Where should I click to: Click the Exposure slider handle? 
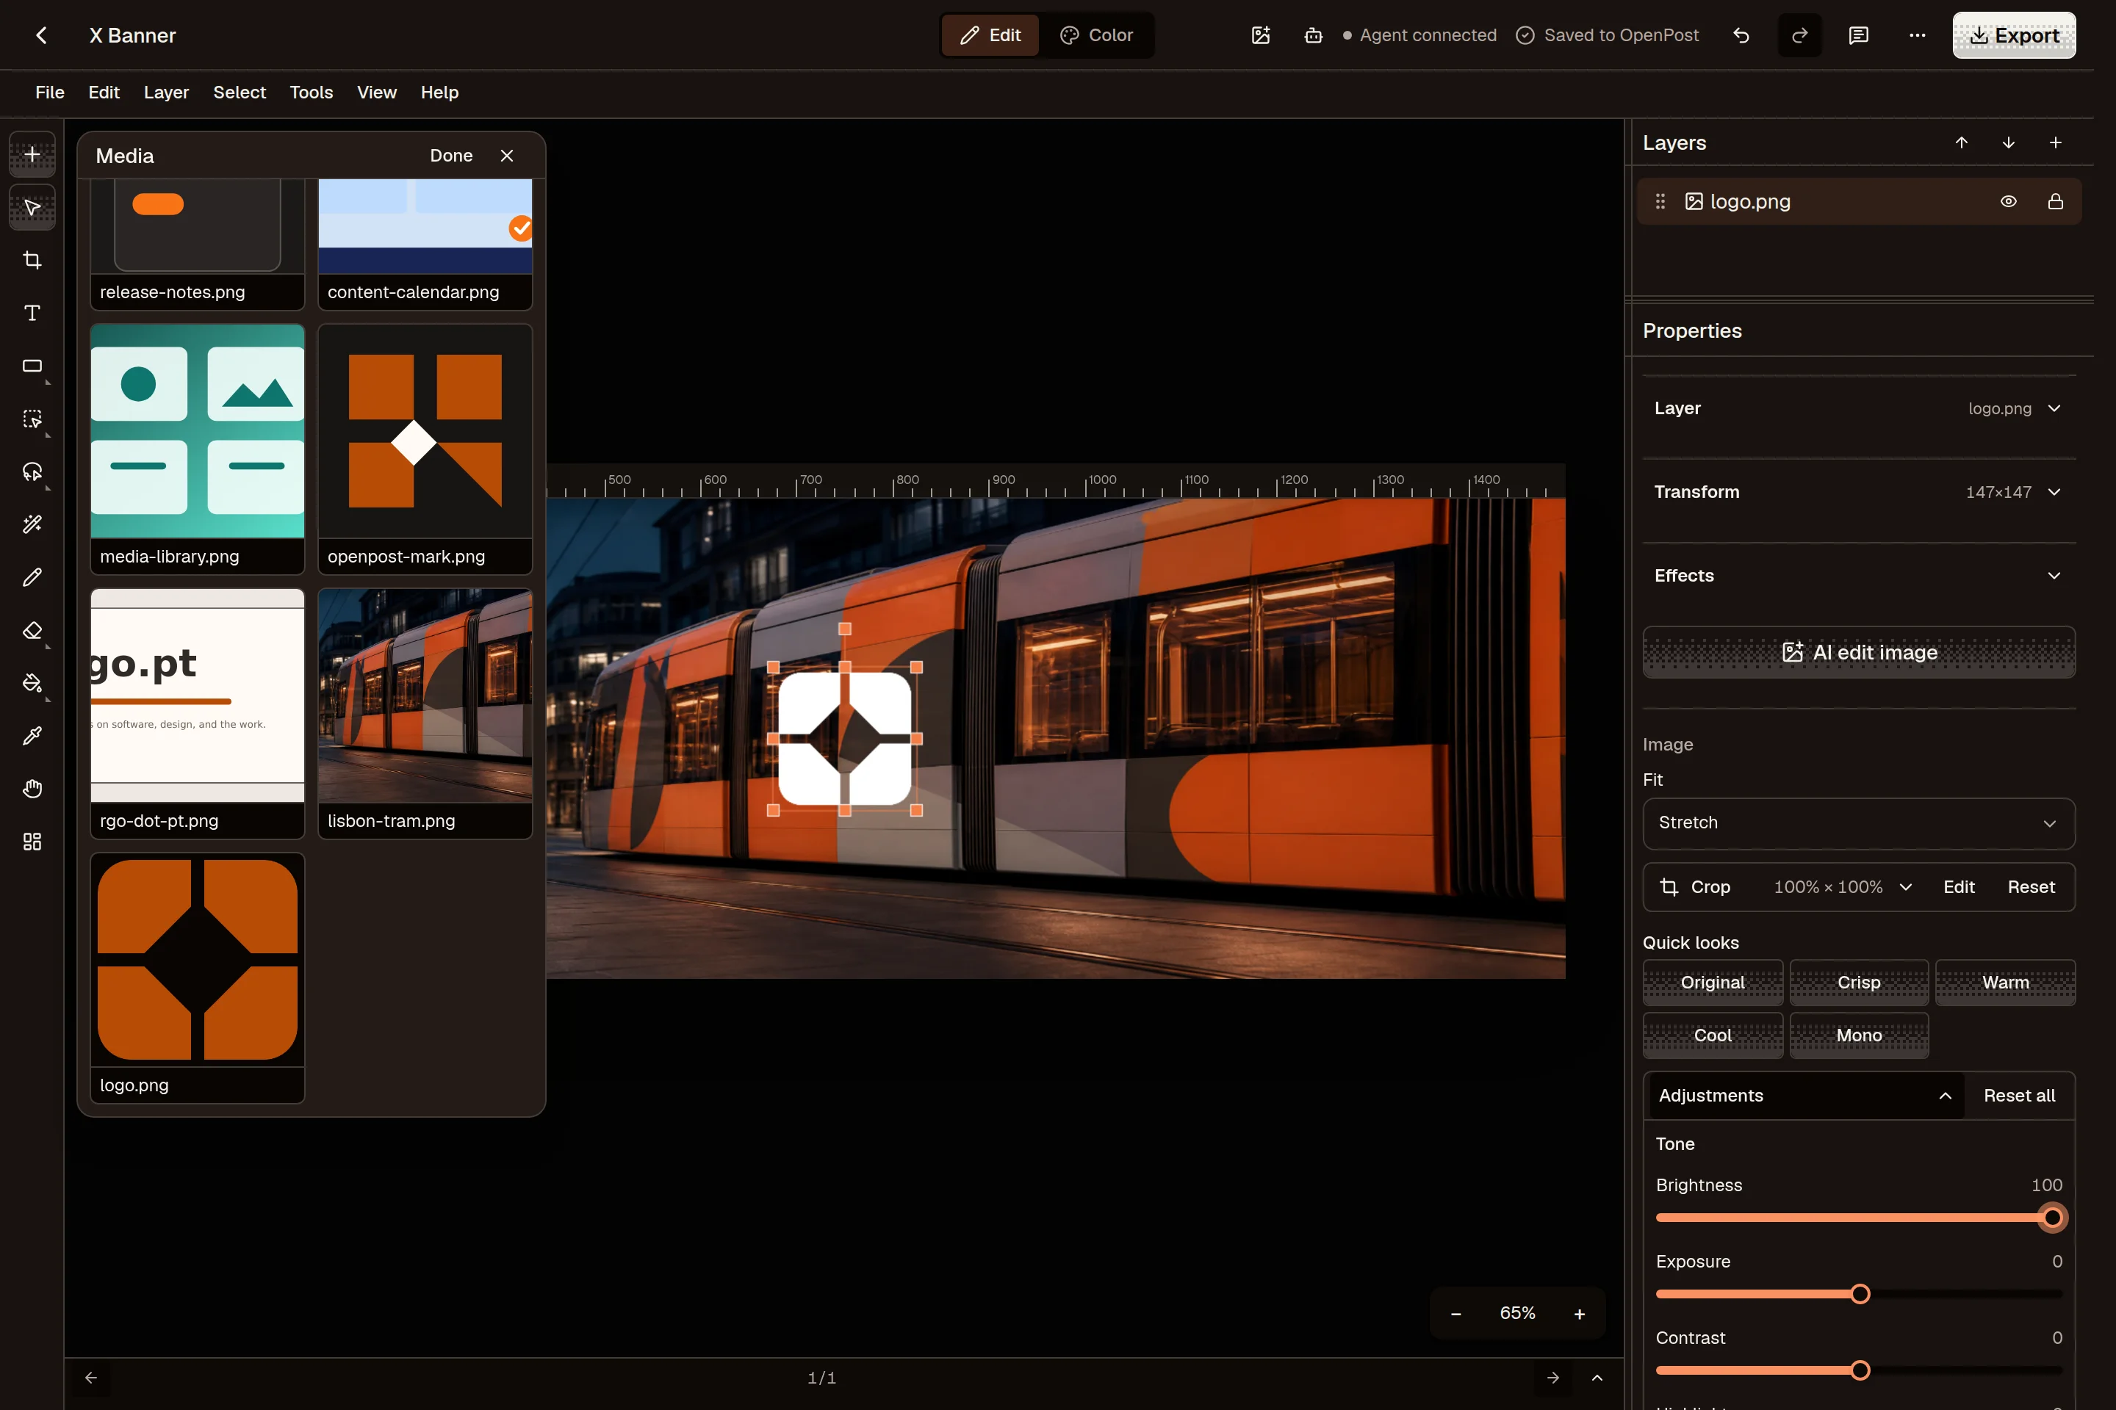pyautogui.click(x=1860, y=1294)
